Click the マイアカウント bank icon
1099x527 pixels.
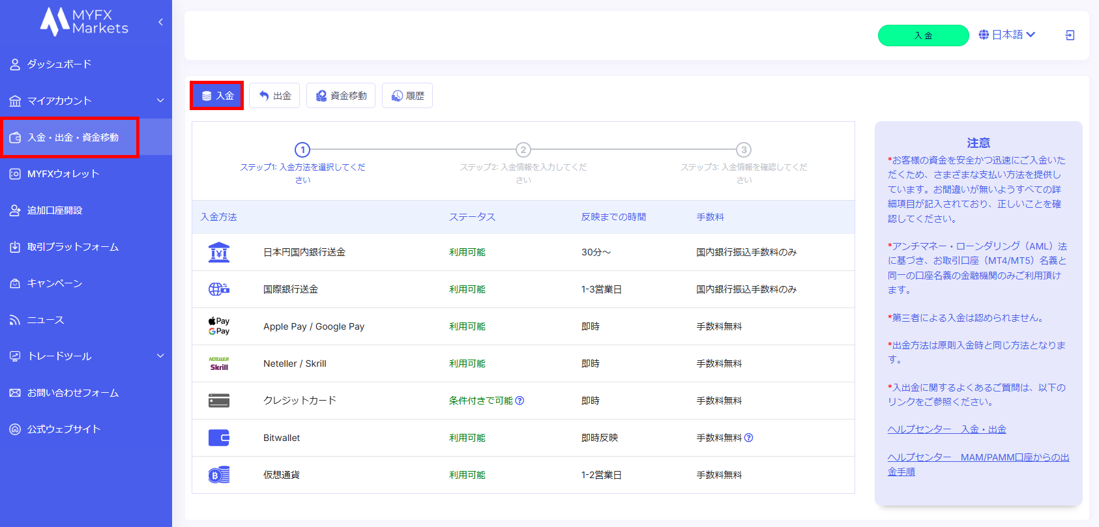(x=15, y=101)
